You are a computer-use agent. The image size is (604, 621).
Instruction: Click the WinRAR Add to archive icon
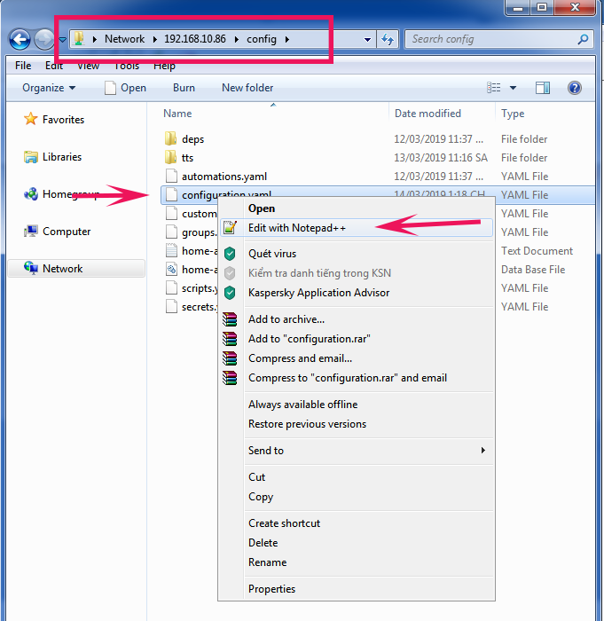point(231,319)
